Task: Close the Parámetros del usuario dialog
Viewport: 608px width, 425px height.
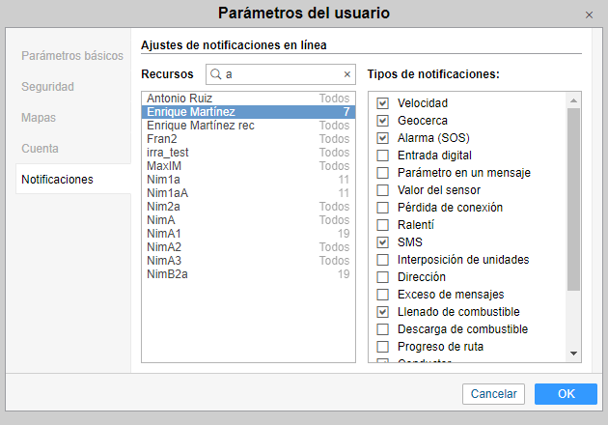Action: click(x=590, y=14)
